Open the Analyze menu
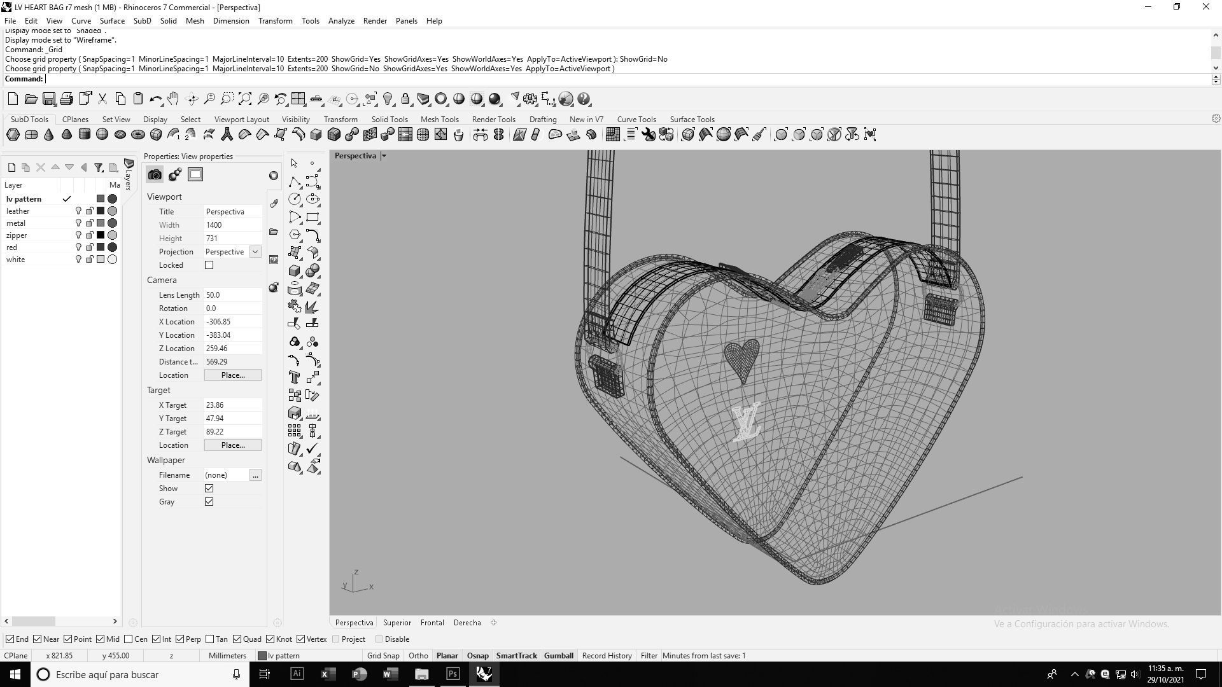This screenshot has height=687, width=1222. [x=341, y=21]
